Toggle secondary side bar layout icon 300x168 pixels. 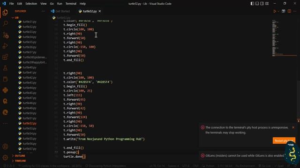(x=262, y=4)
